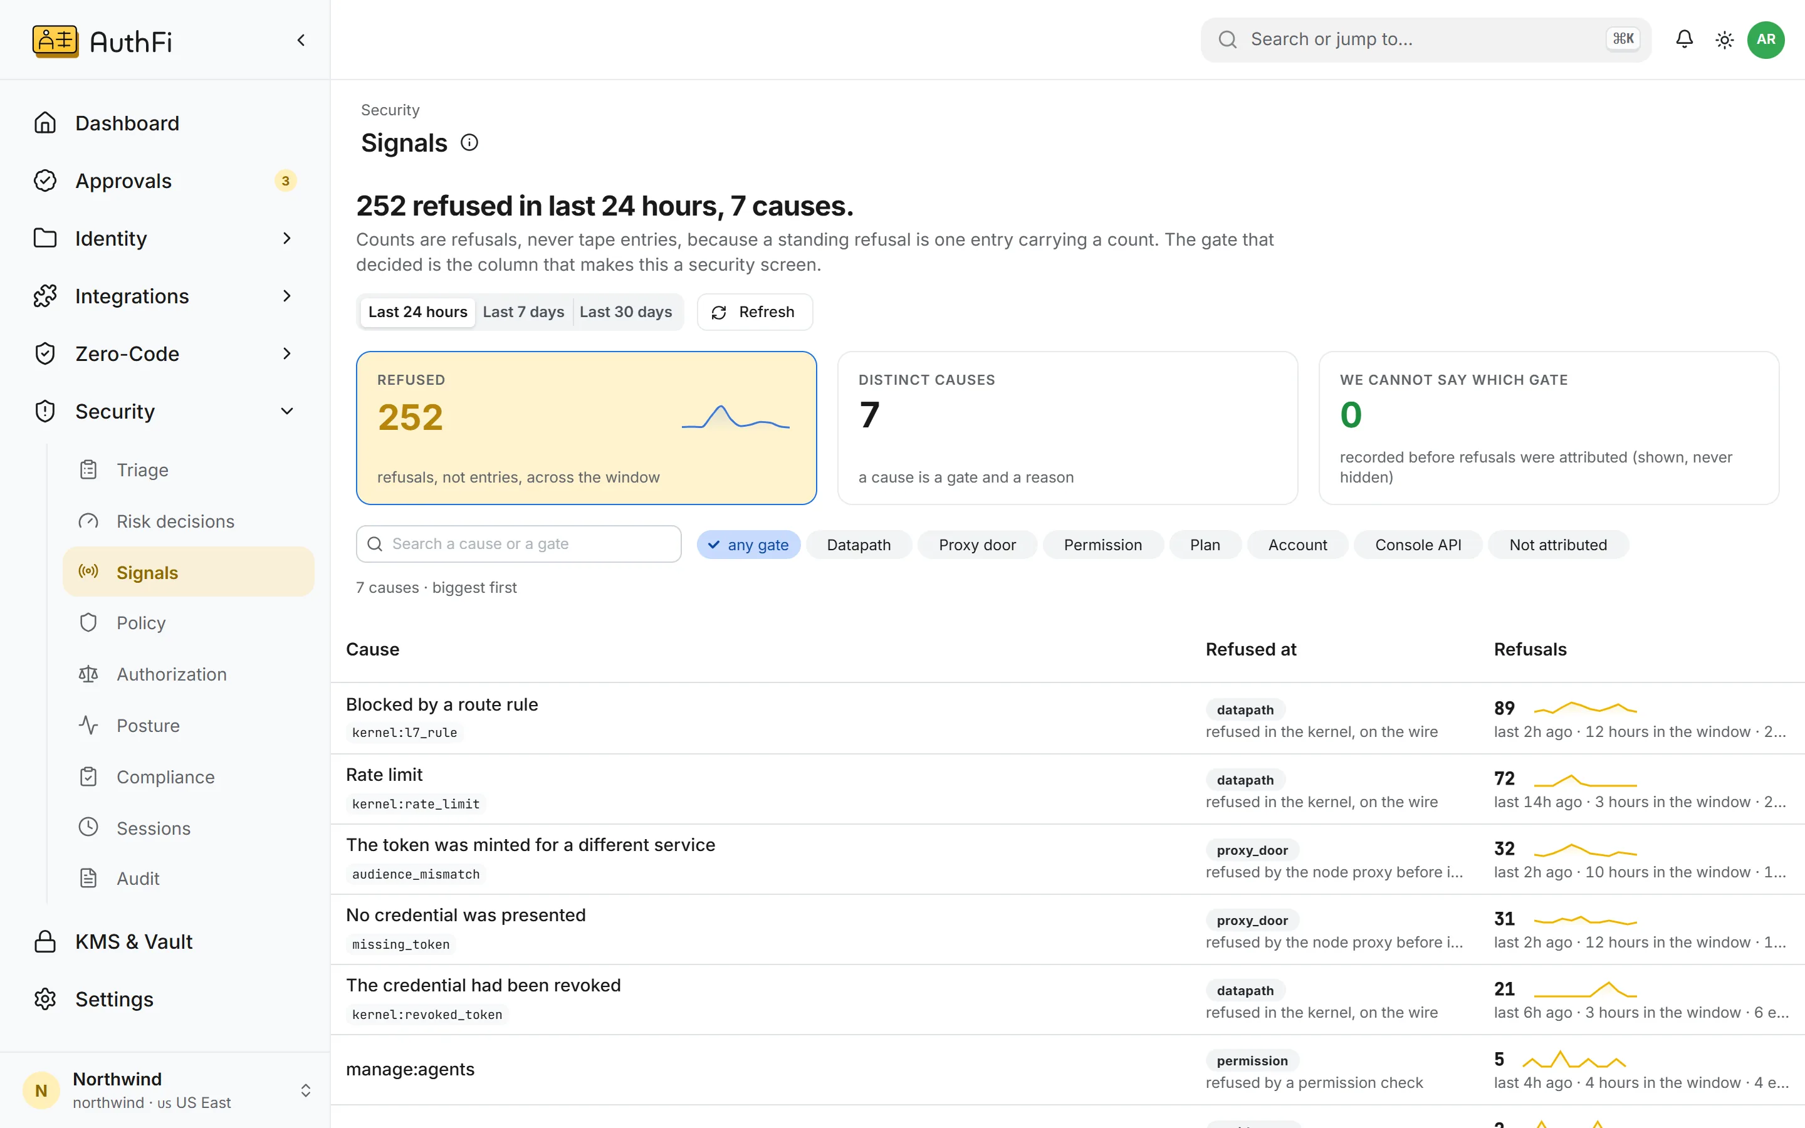
Task: Select the 'any gate' filter chip
Action: 748,545
